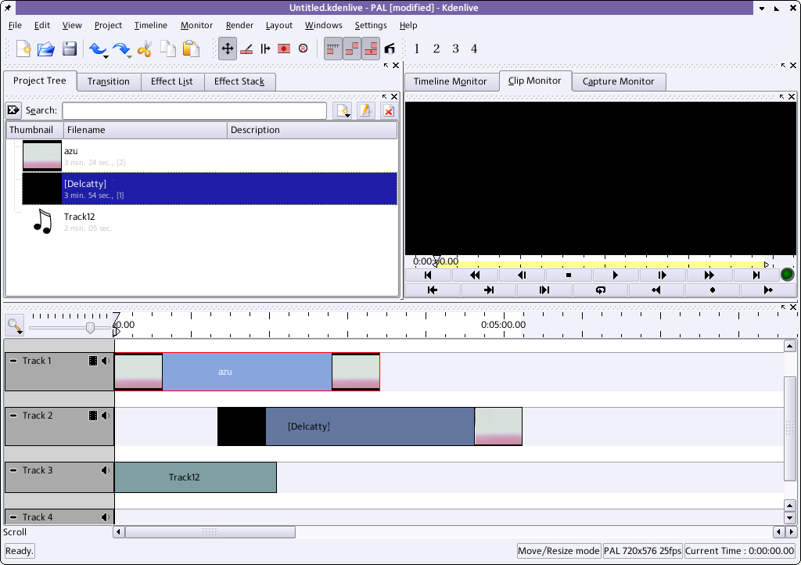Image resolution: width=801 pixels, height=565 pixels.
Task: Open the Render menu
Action: pos(239,25)
